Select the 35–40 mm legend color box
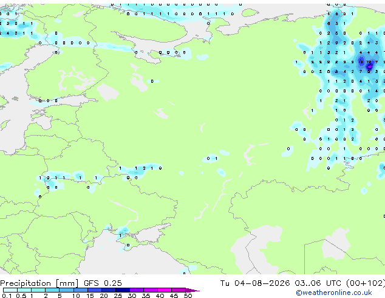This screenshot has width=385, height=298. point(150,290)
